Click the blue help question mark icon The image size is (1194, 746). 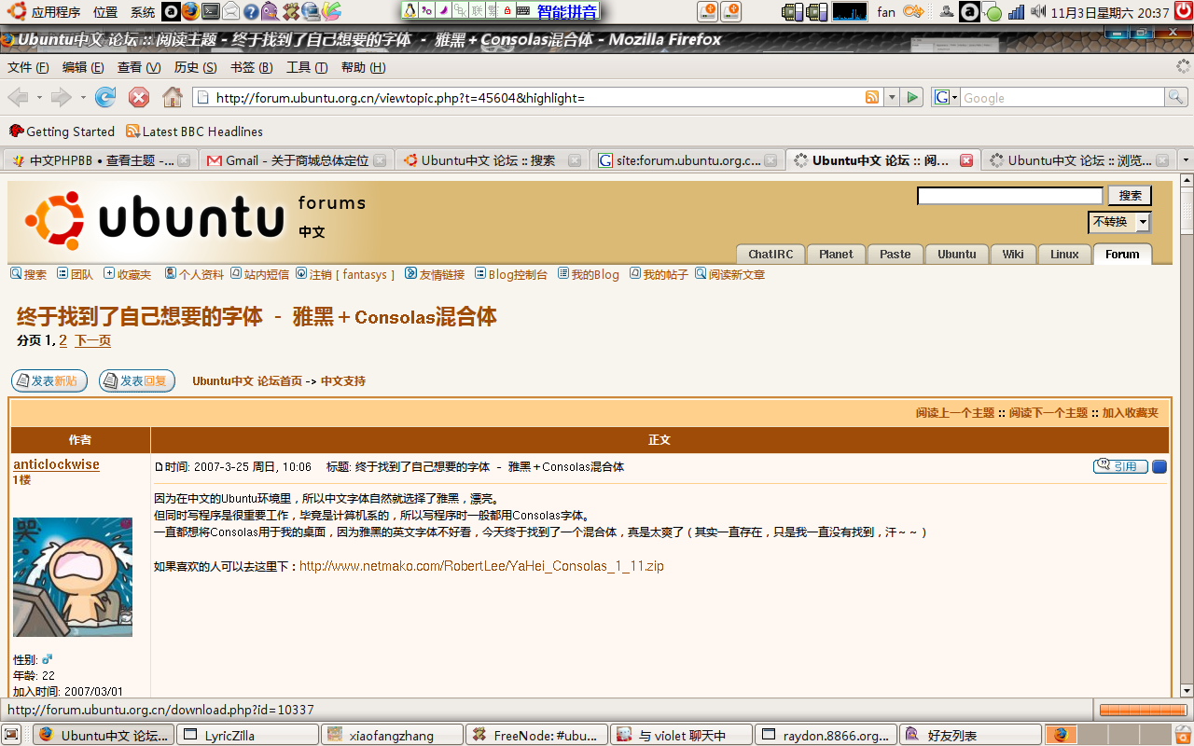(251, 12)
